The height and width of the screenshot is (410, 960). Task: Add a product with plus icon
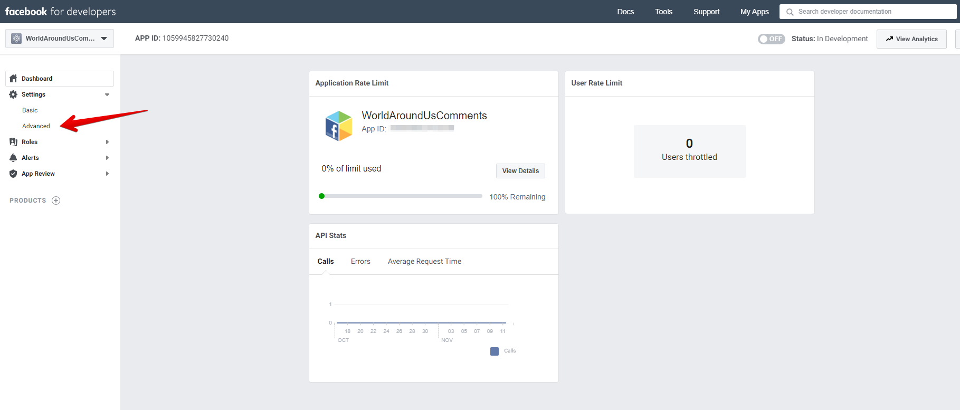click(x=56, y=201)
